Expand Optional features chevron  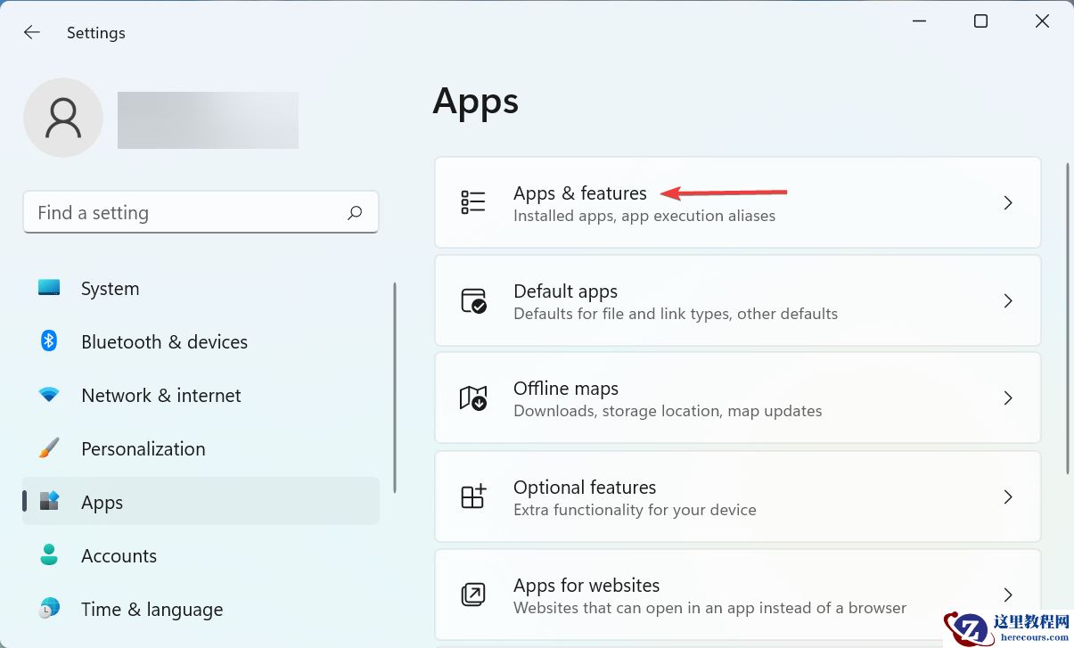tap(1008, 496)
